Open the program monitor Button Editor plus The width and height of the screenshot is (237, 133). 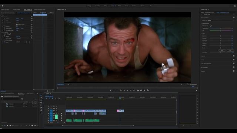[196, 90]
